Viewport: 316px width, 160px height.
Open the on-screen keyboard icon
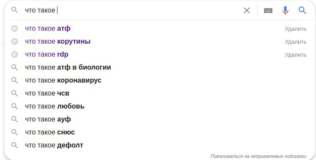[x=268, y=10]
